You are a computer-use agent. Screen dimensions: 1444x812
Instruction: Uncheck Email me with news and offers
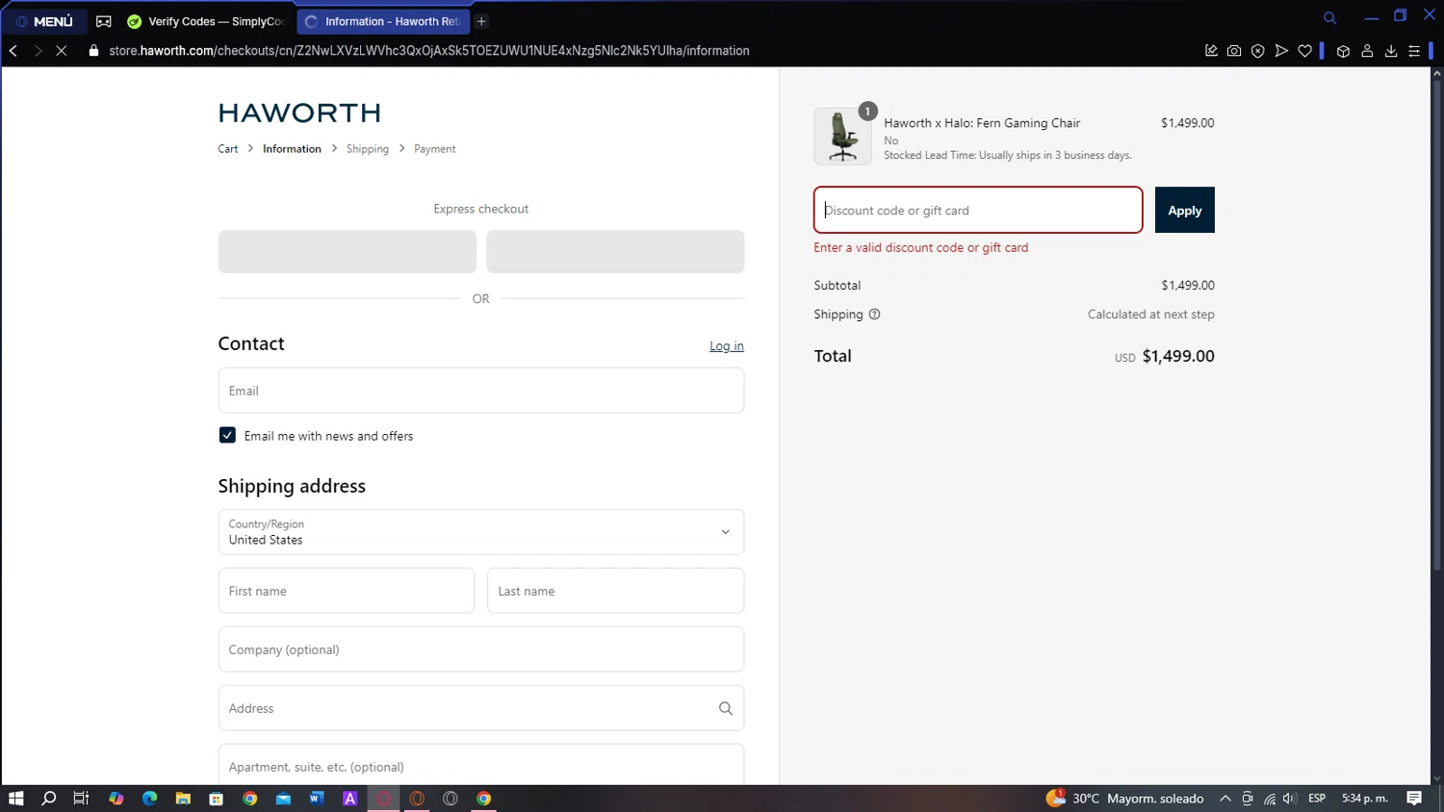pyautogui.click(x=227, y=435)
